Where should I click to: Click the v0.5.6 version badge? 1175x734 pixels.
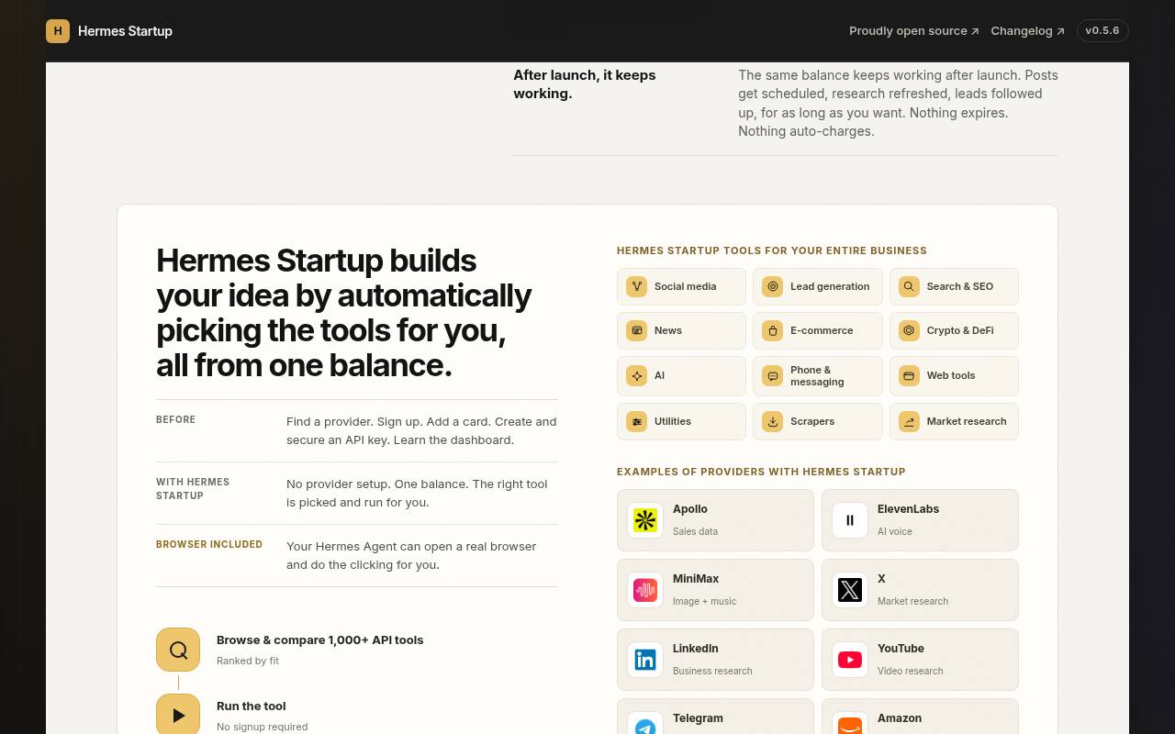tap(1102, 30)
